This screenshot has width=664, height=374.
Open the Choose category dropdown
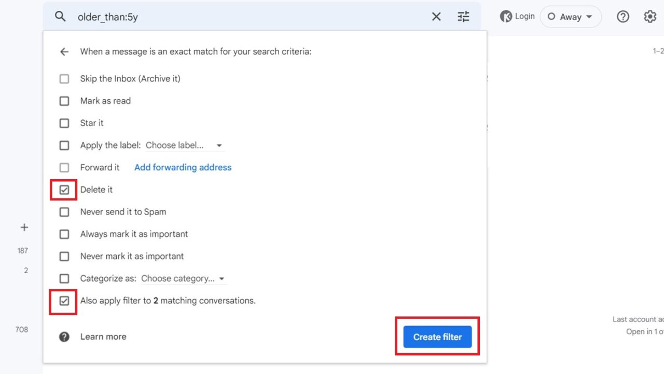184,279
